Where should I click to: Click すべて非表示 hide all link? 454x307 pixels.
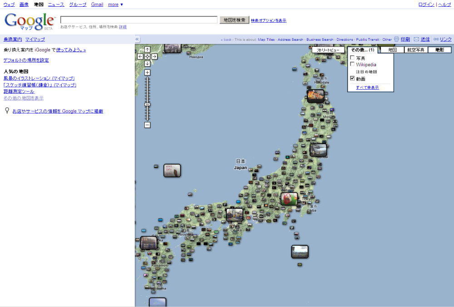click(367, 88)
